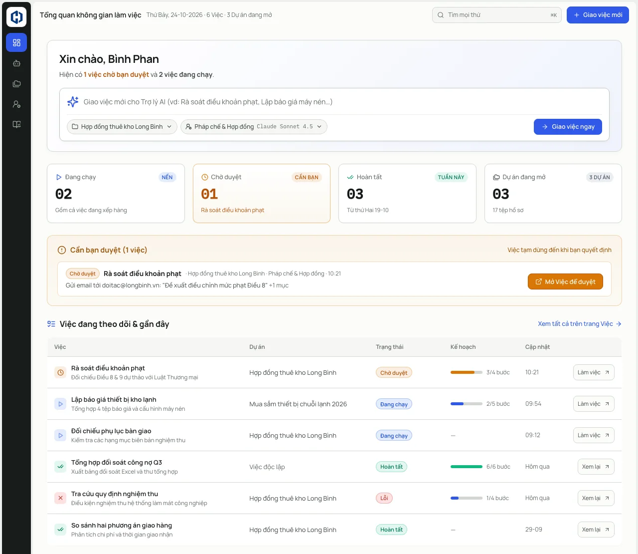This screenshot has width=638, height=554.
Task: Select the Chờ duyệt summary card
Action: pos(262,193)
